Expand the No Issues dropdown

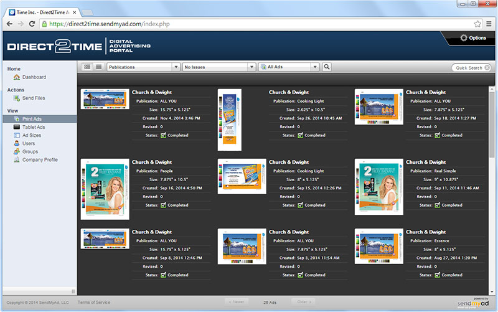218,67
